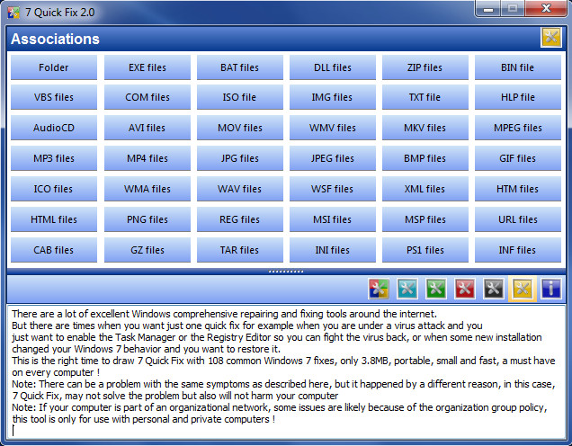This screenshot has height=446, width=572.
Task: Click the ISO file button
Action: (x=239, y=97)
